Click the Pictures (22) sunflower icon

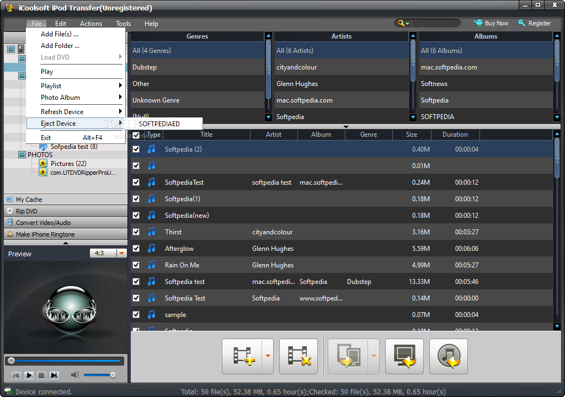click(x=43, y=163)
